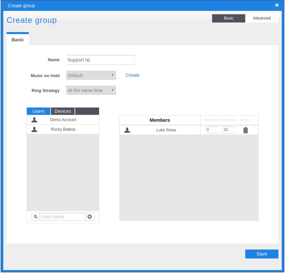Open the Music on hold dropdown
Viewport: 285px width, 273px height.
tap(91, 75)
